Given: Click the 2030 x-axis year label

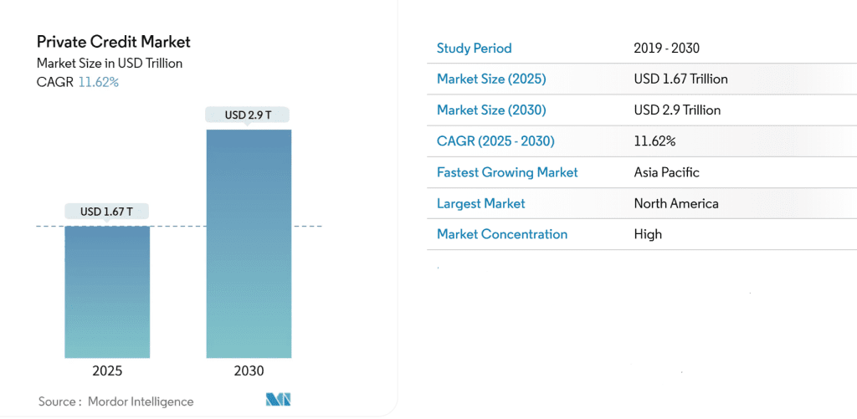Looking at the screenshot, I should [249, 370].
